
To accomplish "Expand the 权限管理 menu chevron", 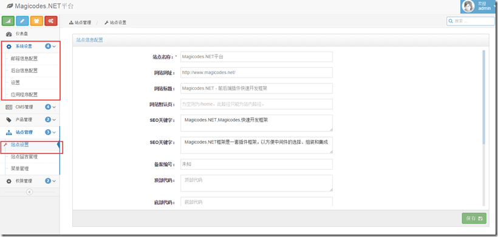I will [x=54, y=181].
